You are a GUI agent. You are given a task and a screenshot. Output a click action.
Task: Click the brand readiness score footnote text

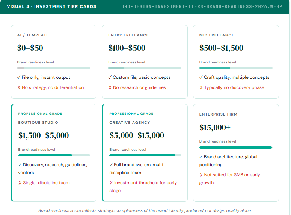(145, 210)
